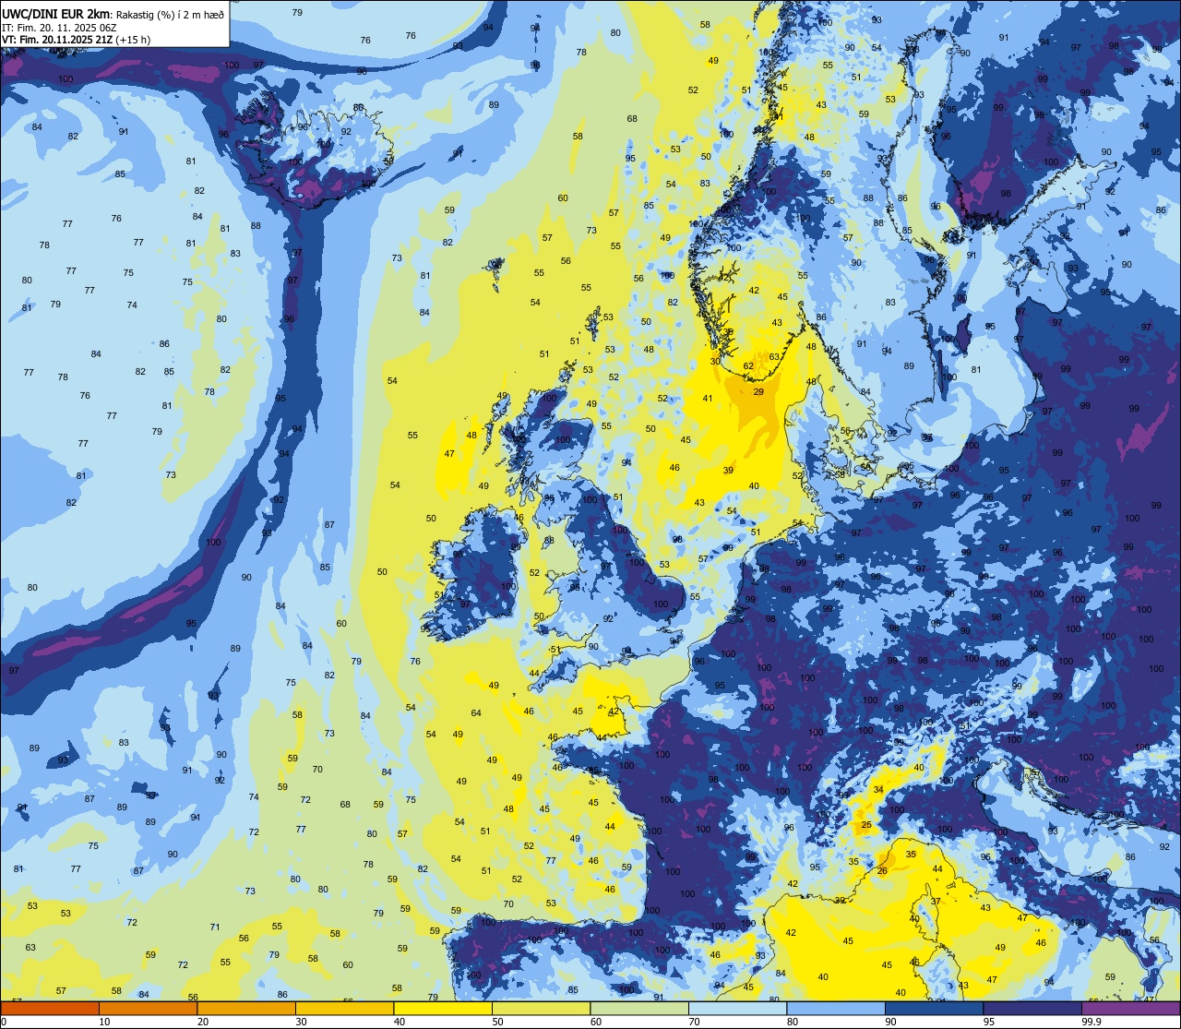
Task: Click the '71' humidity value on the map
Action: [215, 927]
